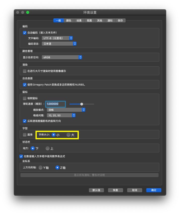Open the 编码语言 日本语 dropdown
Image resolution: width=180 pixels, height=214 pixels.
59,44
